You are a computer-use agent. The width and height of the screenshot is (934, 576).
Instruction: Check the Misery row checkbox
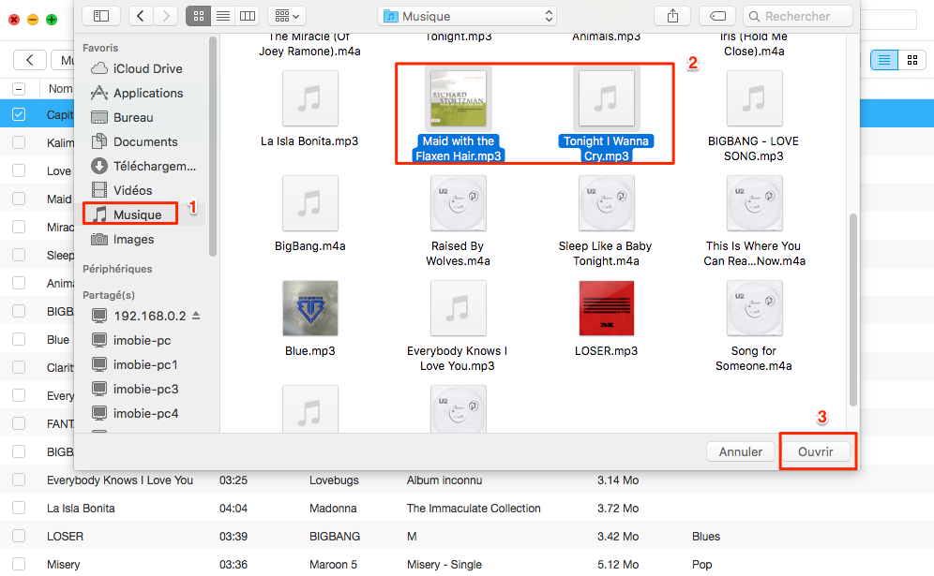(19, 564)
